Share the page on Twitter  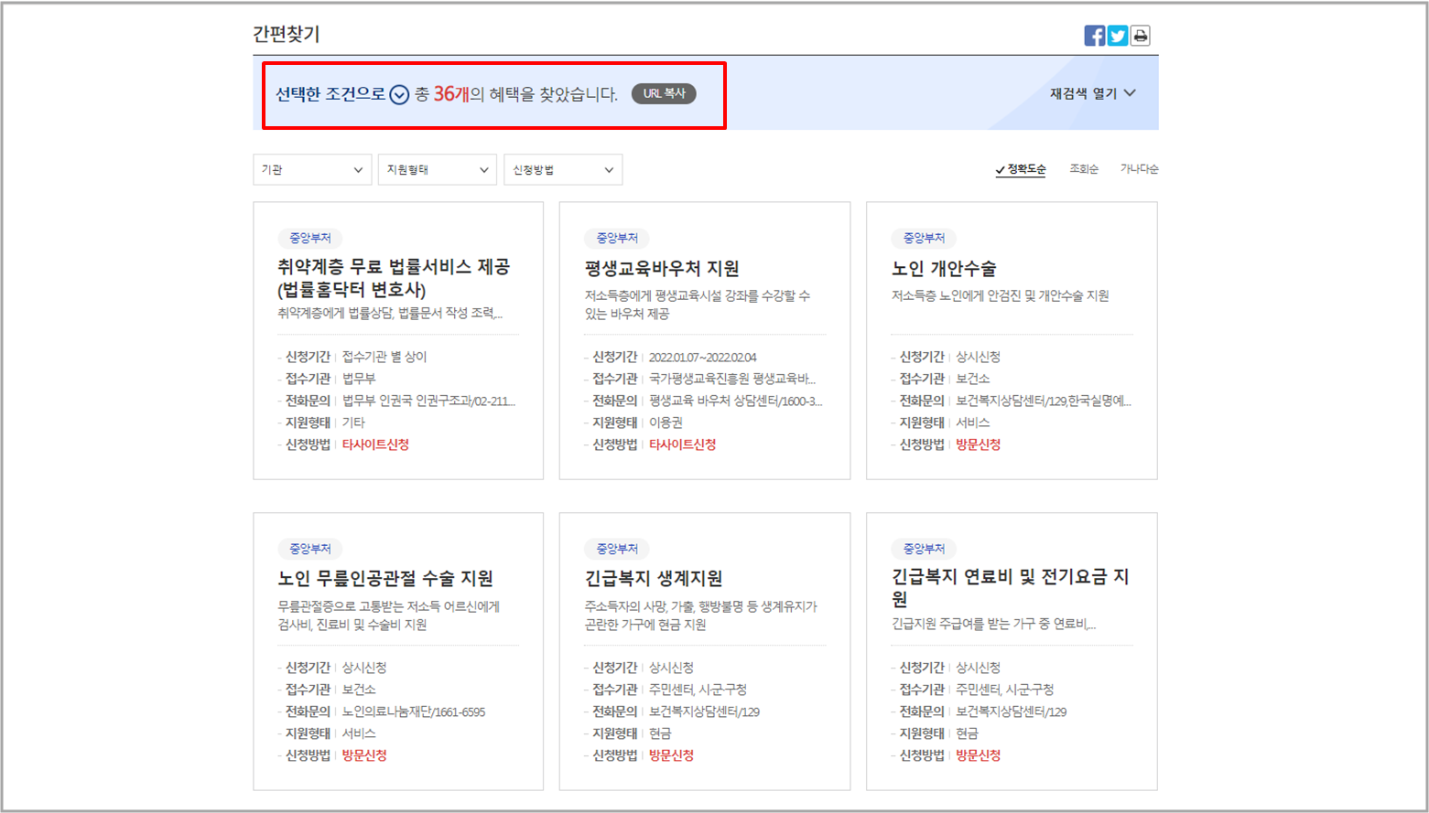(x=1118, y=35)
